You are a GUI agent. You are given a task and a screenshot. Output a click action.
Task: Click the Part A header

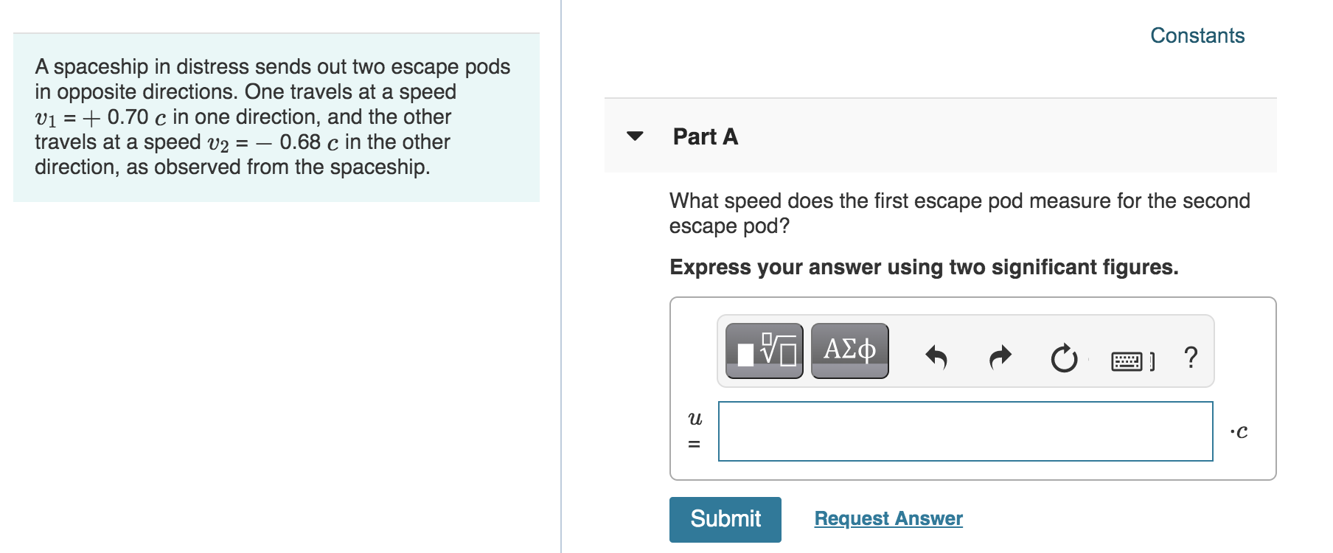pyautogui.click(x=704, y=136)
